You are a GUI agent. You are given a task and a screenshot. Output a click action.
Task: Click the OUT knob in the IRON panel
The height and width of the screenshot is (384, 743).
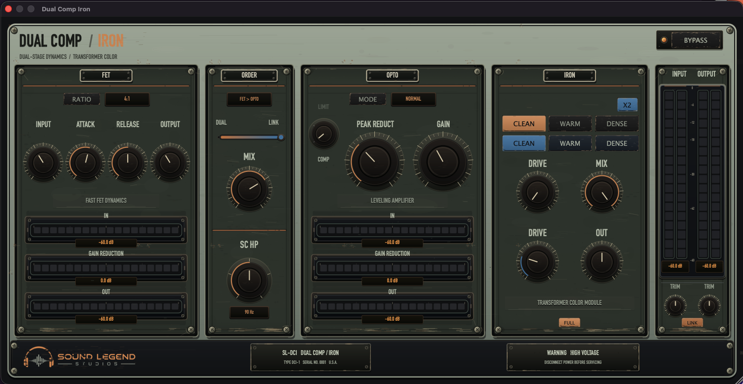pos(601,261)
